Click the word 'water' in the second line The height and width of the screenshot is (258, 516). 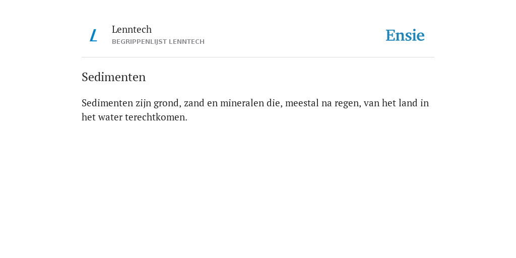(110, 117)
